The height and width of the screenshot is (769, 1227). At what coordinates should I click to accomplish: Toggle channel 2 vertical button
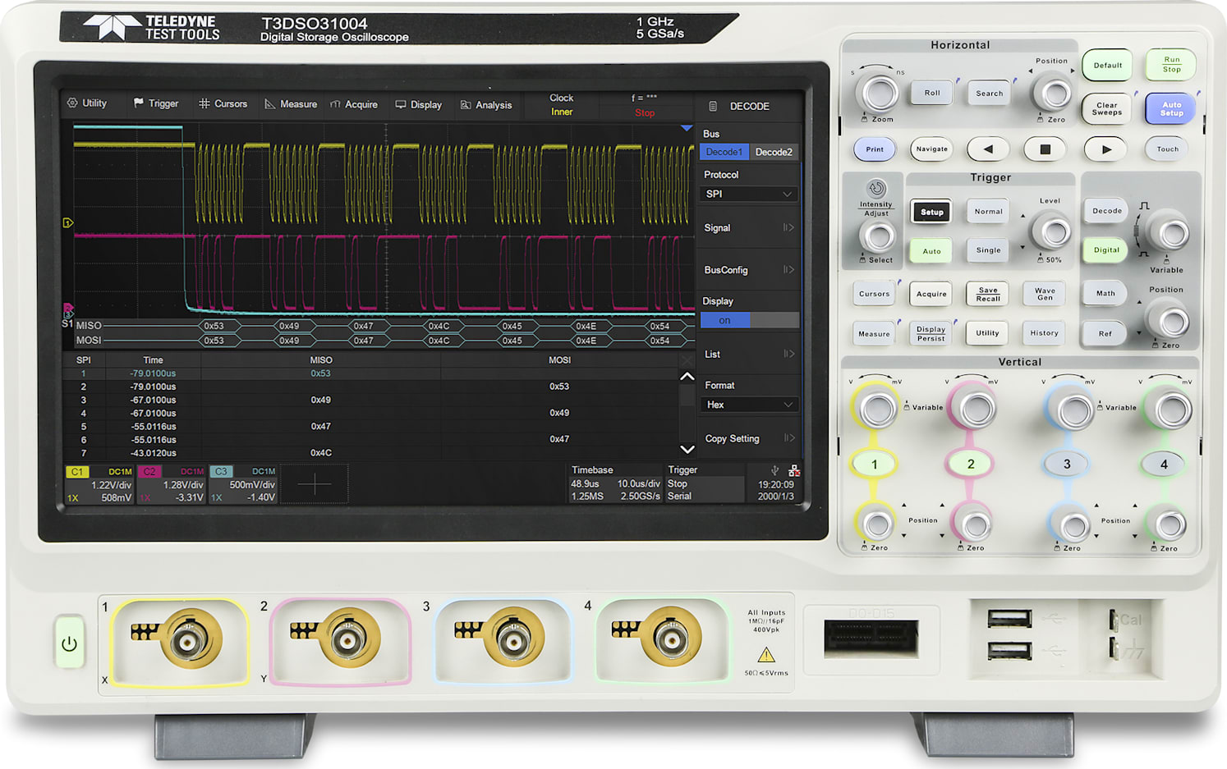pos(971,465)
